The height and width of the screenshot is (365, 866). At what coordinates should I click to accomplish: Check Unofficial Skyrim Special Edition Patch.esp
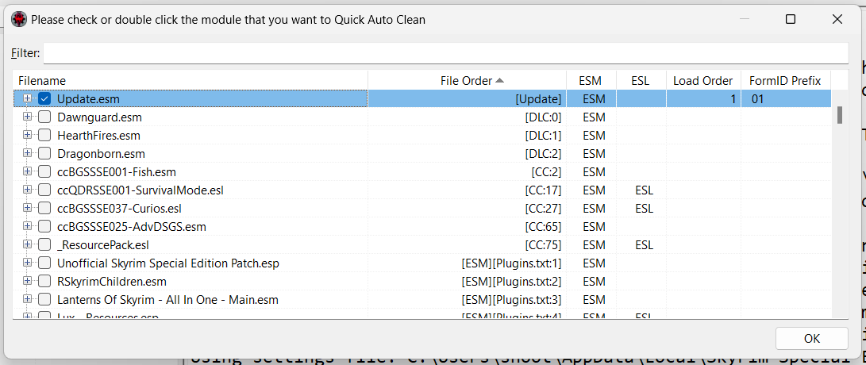44,263
